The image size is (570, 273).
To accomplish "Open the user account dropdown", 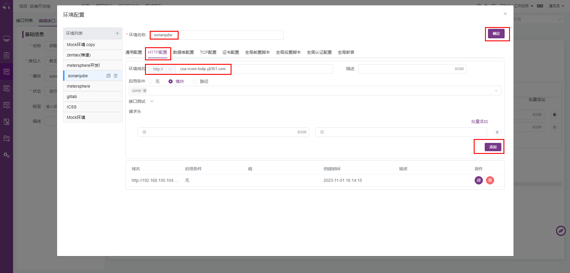I will coord(556,6).
